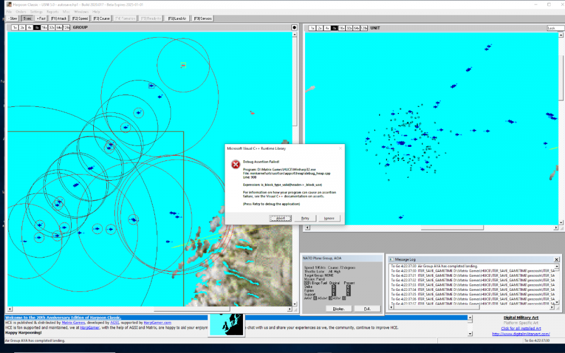565x353 pixels.
Task: Open the Misc menu
Action: point(66,11)
